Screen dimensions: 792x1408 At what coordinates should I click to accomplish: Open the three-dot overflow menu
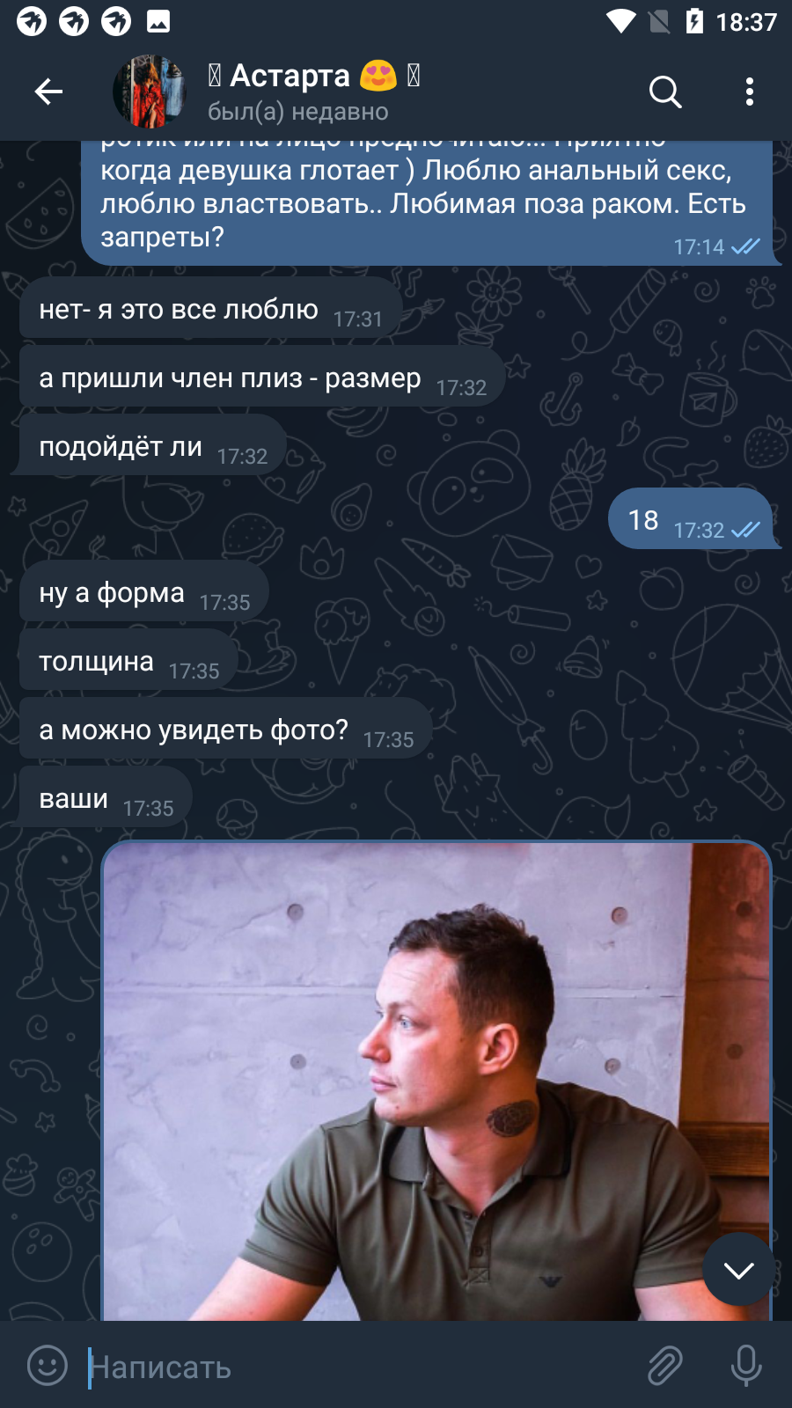(x=749, y=92)
